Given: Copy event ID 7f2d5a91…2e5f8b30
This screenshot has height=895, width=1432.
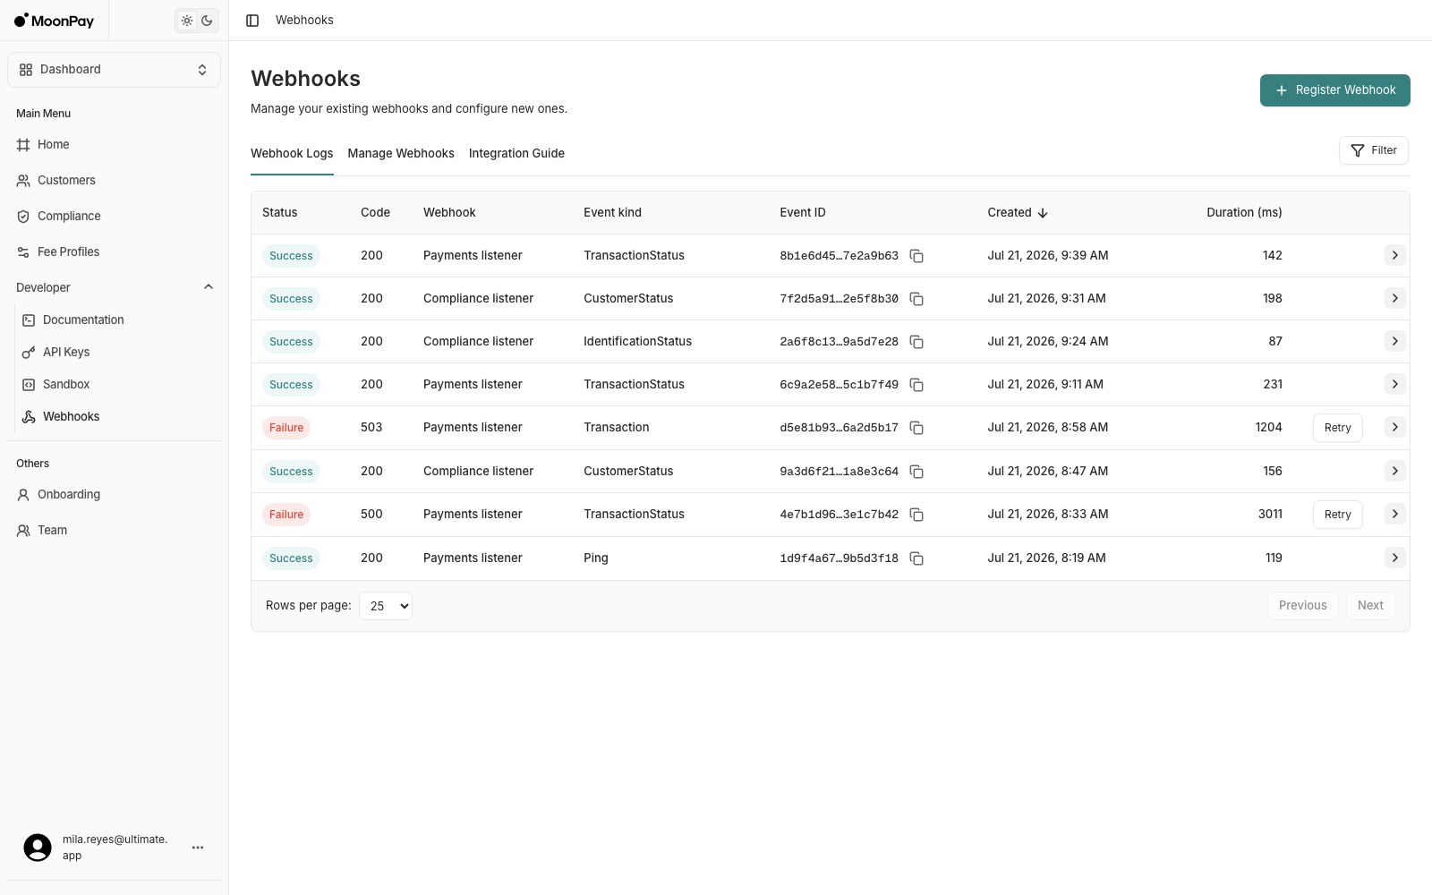Looking at the screenshot, I should coord(916,299).
